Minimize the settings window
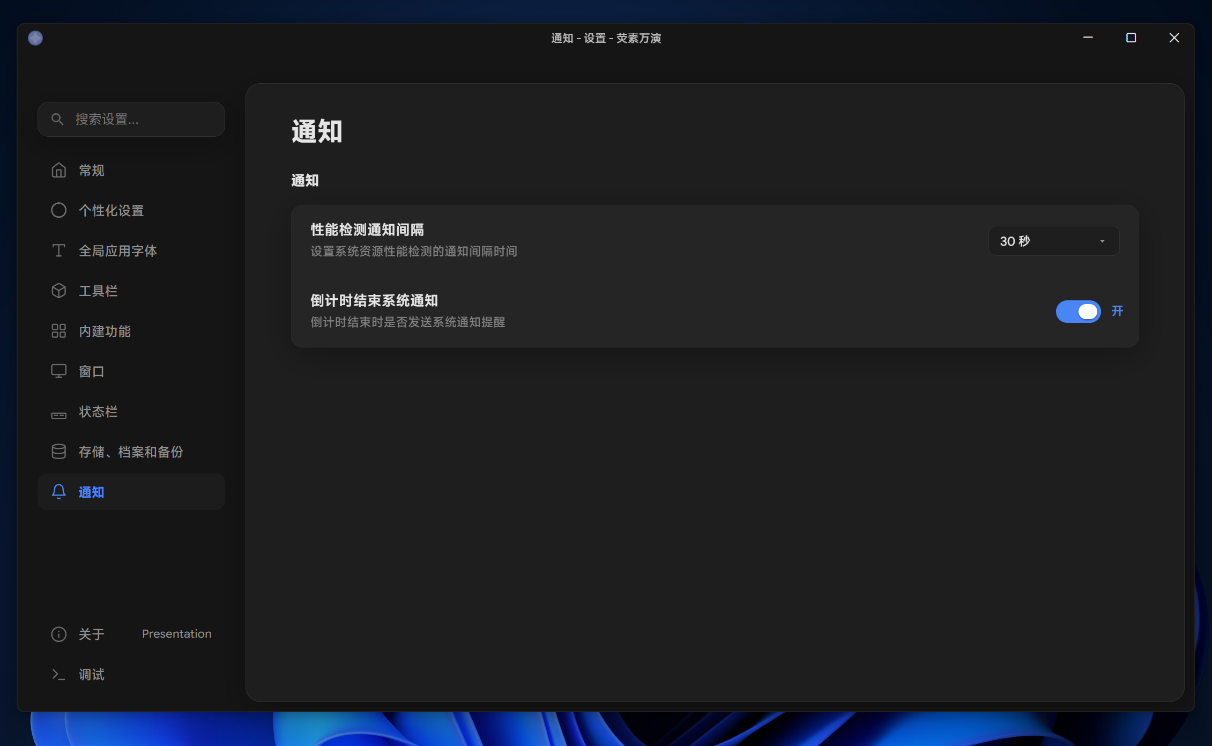This screenshot has height=746, width=1212. click(x=1088, y=38)
